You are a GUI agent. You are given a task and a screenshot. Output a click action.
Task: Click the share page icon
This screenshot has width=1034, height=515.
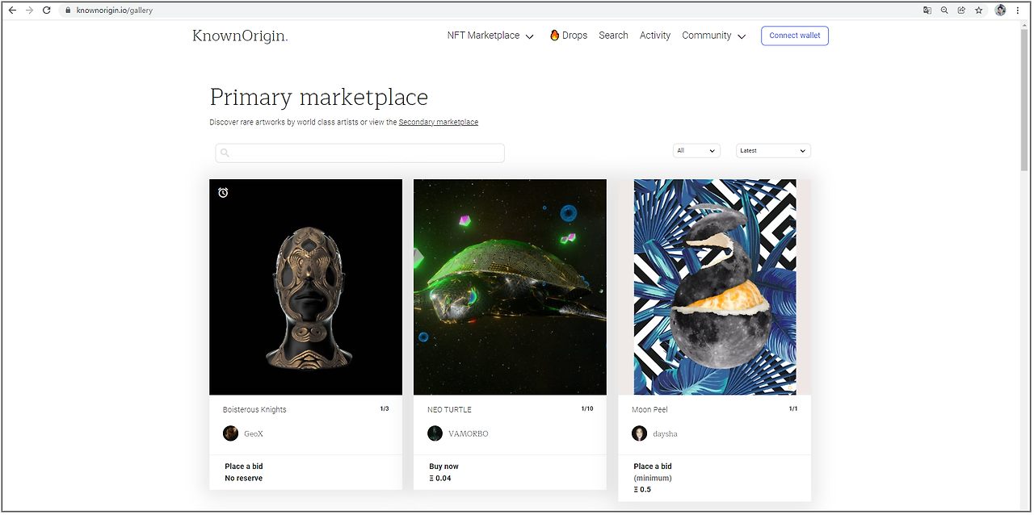point(961,10)
